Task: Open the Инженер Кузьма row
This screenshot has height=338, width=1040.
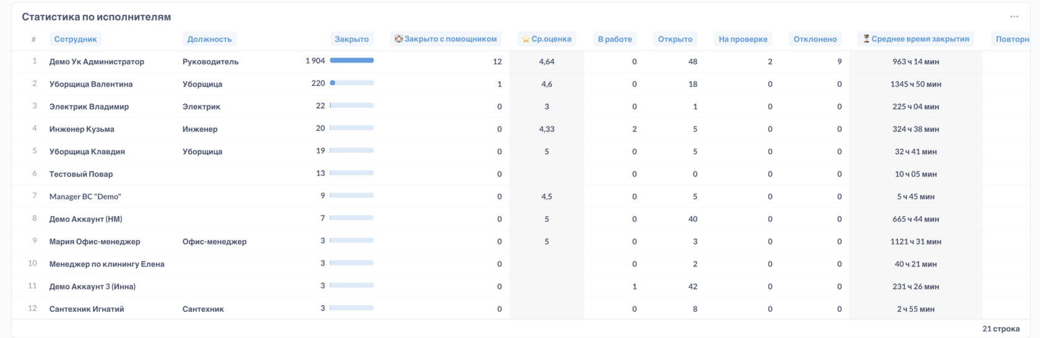Action: 520,129
